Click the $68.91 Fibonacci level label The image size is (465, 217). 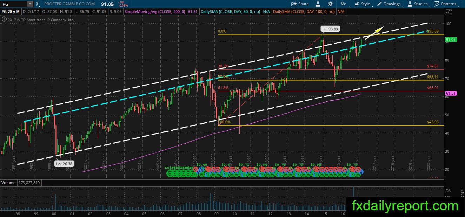coord(433,76)
